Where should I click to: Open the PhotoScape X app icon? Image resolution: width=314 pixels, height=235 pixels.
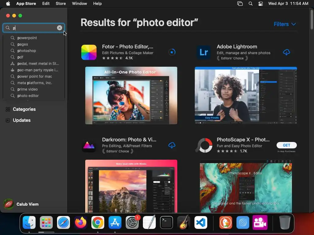[204, 145]
